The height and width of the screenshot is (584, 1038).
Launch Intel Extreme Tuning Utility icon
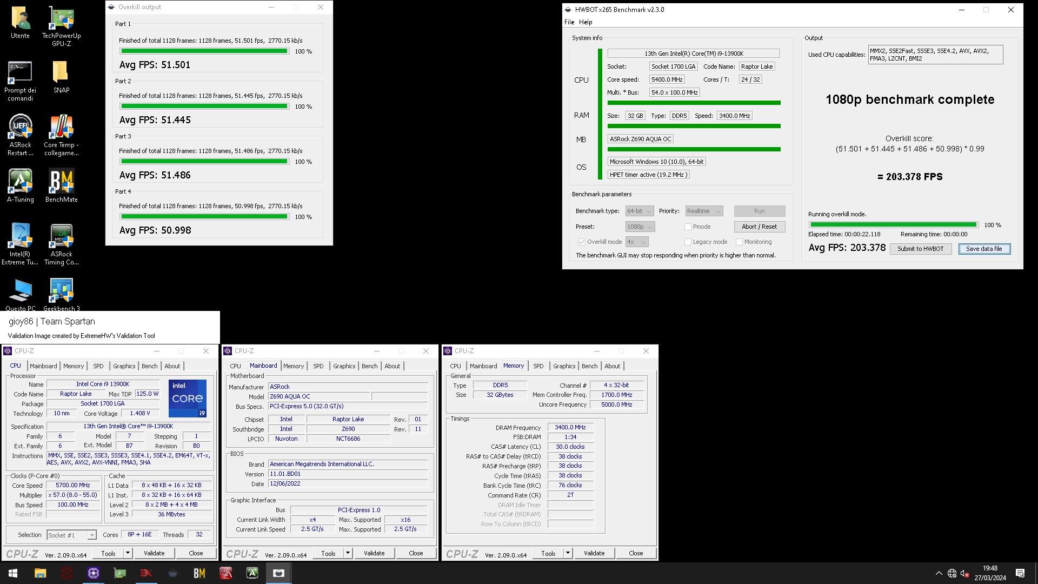coord(20,244)
